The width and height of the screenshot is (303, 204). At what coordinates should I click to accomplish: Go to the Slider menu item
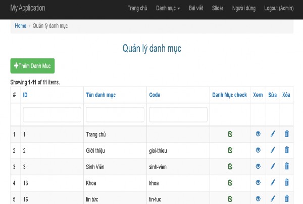coord(218,8)
